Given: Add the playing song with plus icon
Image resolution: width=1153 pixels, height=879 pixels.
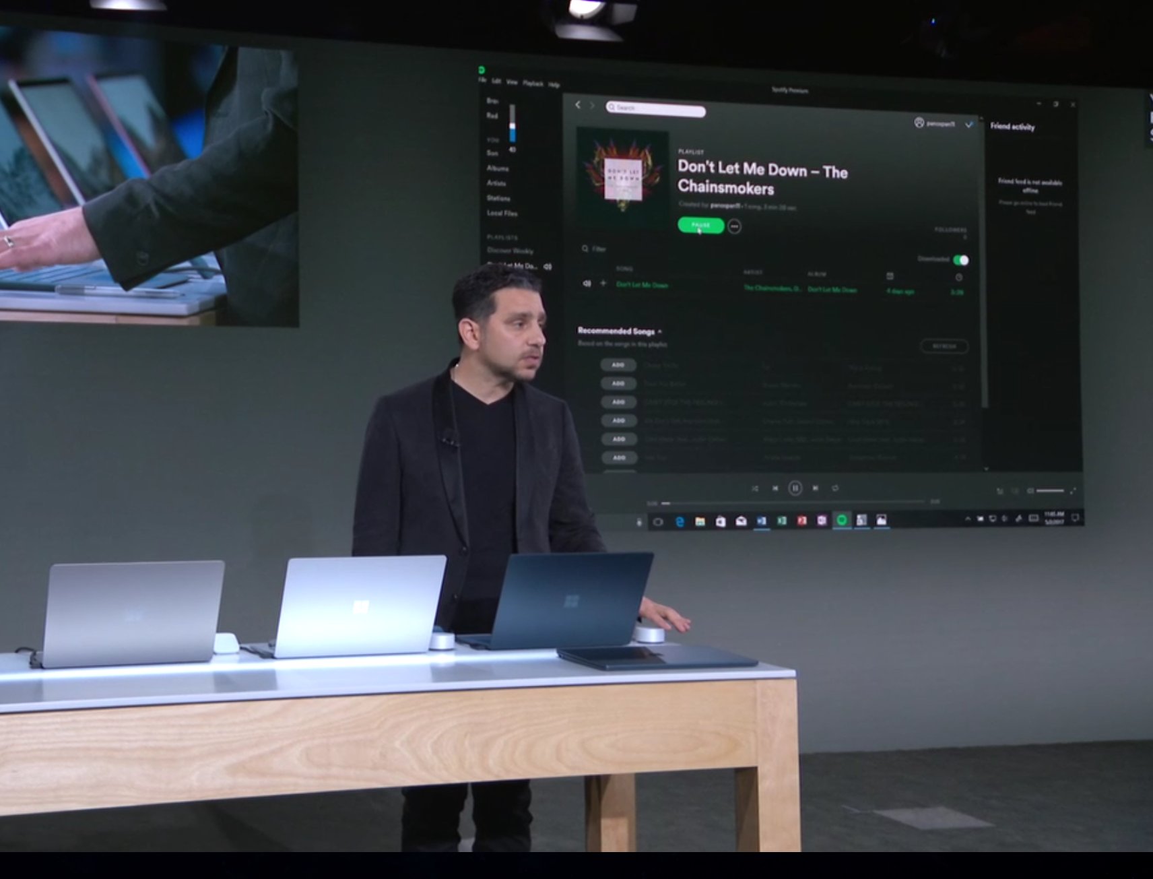Looking at the screenshot, I should 603,284.
